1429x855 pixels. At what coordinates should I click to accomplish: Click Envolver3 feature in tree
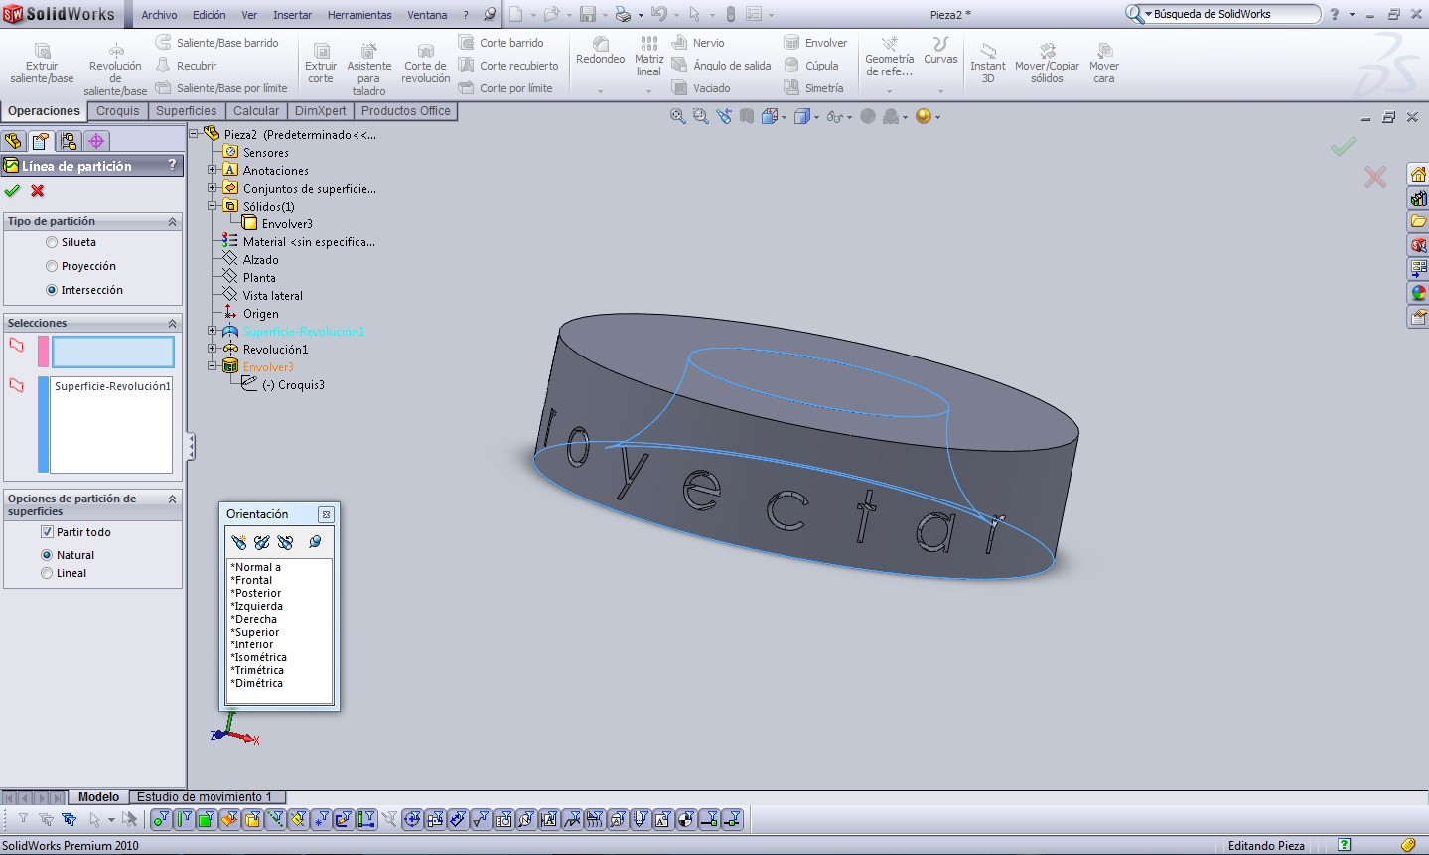(x=268, y=367)
